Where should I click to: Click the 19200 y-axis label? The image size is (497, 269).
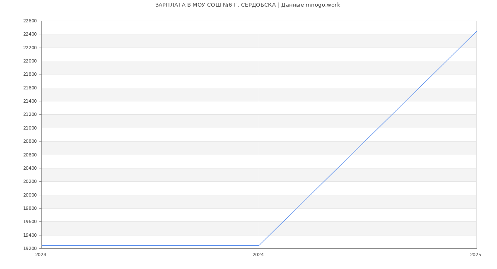[30, 249]
